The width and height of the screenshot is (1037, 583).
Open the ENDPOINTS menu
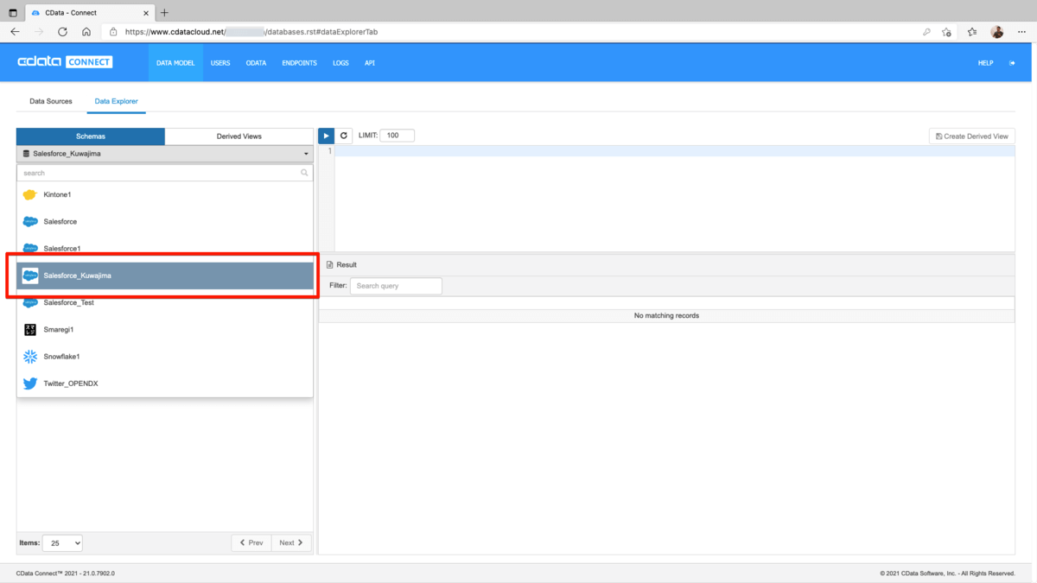pos(299,63)
